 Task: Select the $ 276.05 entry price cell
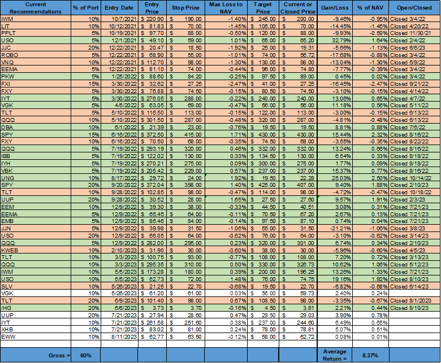152,98
